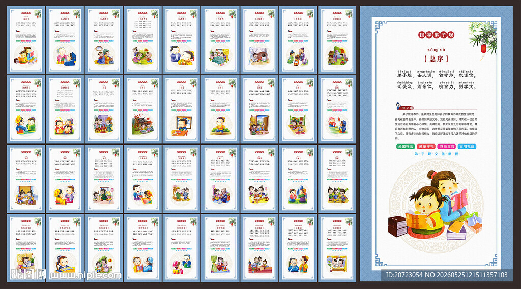521x289 pixels.
Task: Open the thumbnail with large green leaf canopy
Action: point(104,248)
